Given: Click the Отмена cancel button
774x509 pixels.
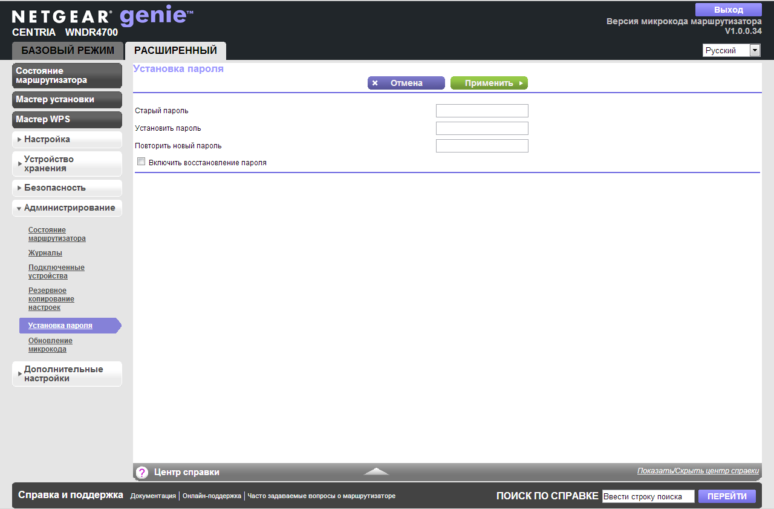Looking at the screenshot, I should tap(406, 83).
